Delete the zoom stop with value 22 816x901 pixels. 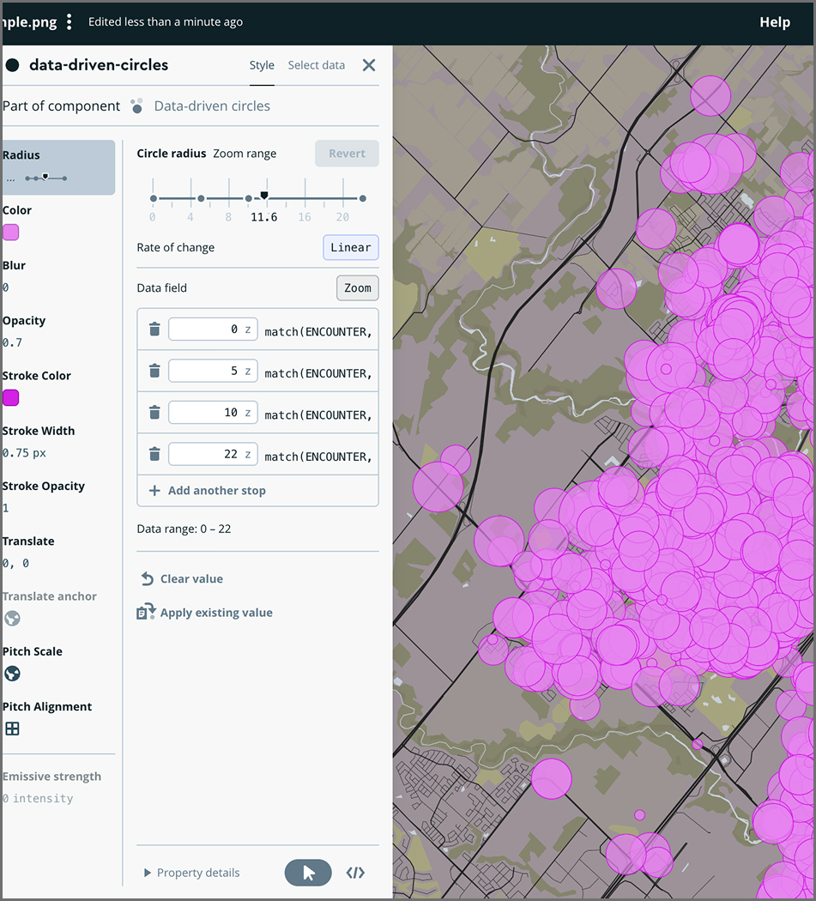(x=154, y=454)
